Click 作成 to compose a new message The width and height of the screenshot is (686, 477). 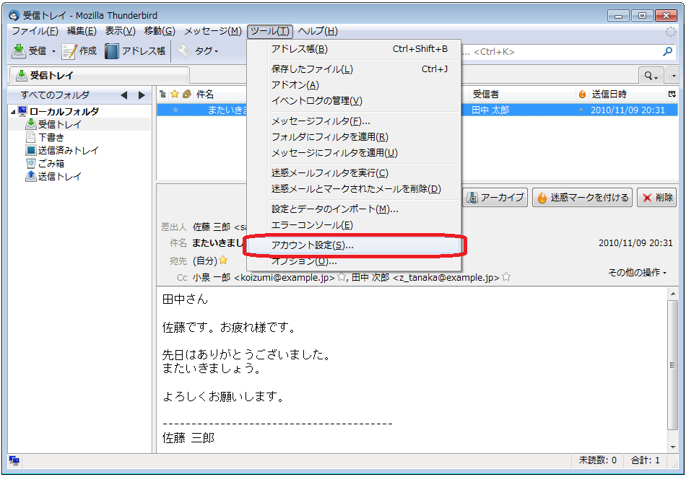point(79,51)
